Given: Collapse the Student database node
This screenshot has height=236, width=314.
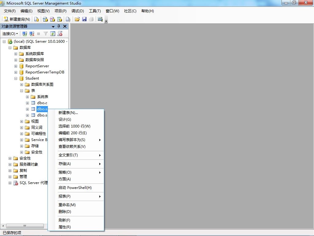Looking at the screenshot, I should point(16,78).
